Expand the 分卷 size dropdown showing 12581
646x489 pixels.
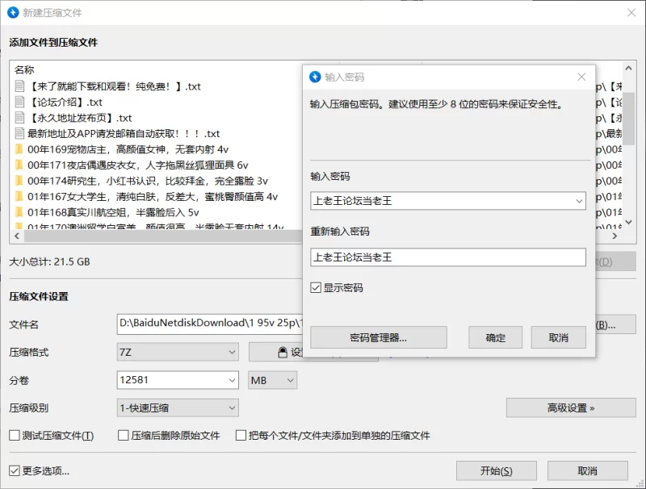[x=232, y=380]
